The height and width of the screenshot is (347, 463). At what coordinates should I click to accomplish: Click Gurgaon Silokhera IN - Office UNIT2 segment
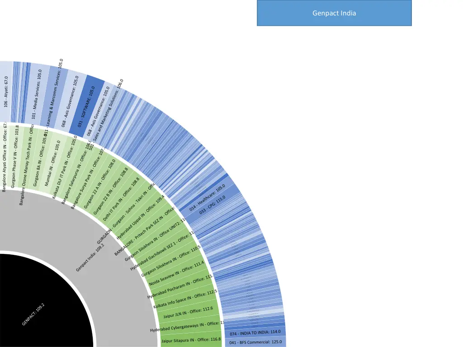pyautogui.click(x=155, y=239)
